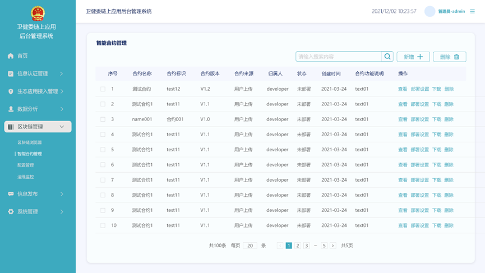Click 部署设置 in row 8
The height and width of the screenshot is (273, 485).
click(x=420, y=195)
